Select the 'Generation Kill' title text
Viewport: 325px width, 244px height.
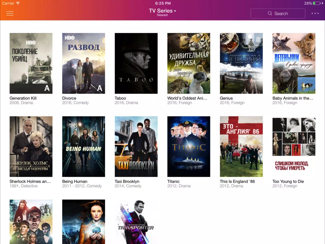pyautogui.click(x=23, y=98)
